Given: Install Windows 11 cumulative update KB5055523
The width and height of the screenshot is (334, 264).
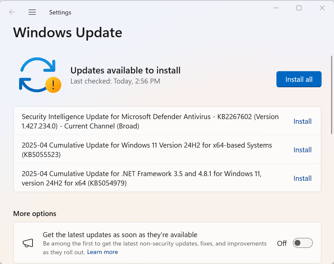Looking at the screenshot, I should click(303, 150).
